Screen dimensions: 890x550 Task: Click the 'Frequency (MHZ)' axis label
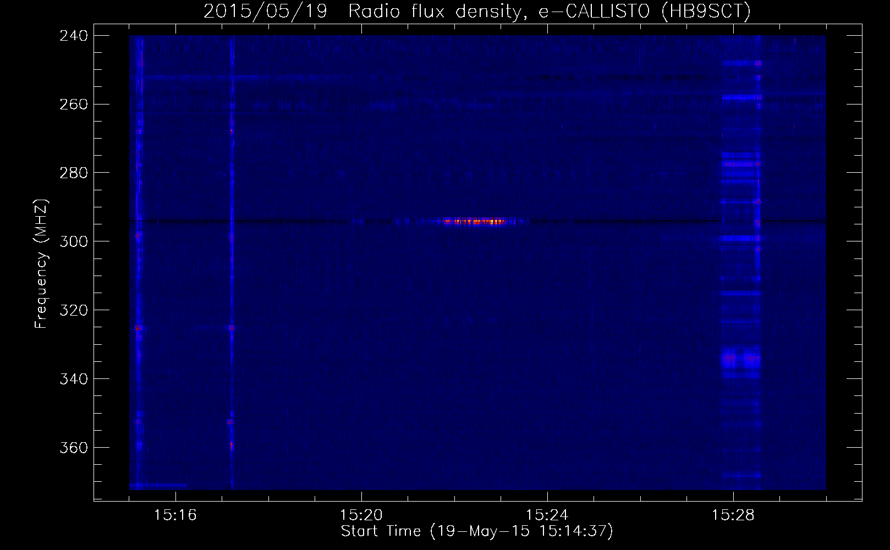coord(42,263)
